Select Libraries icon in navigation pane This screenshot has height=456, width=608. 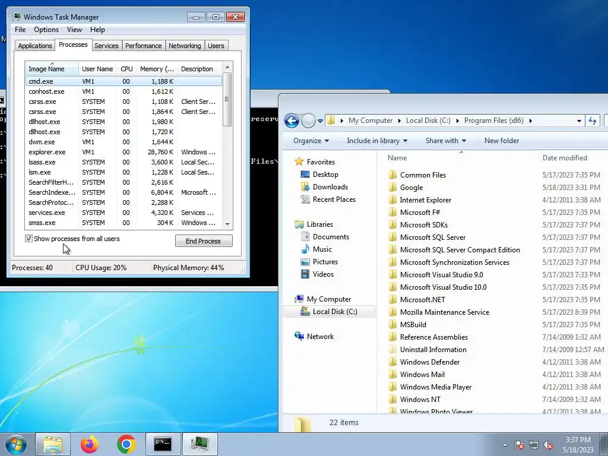click(x=299, y=224)
